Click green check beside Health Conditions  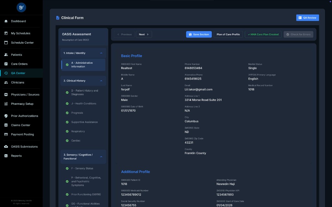[x=67, y=103]
